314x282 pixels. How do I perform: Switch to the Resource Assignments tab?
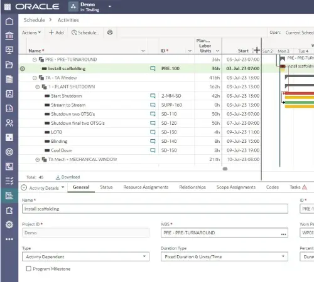pos(146,187)
